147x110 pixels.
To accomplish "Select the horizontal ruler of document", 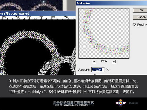I will coord(38,18).
